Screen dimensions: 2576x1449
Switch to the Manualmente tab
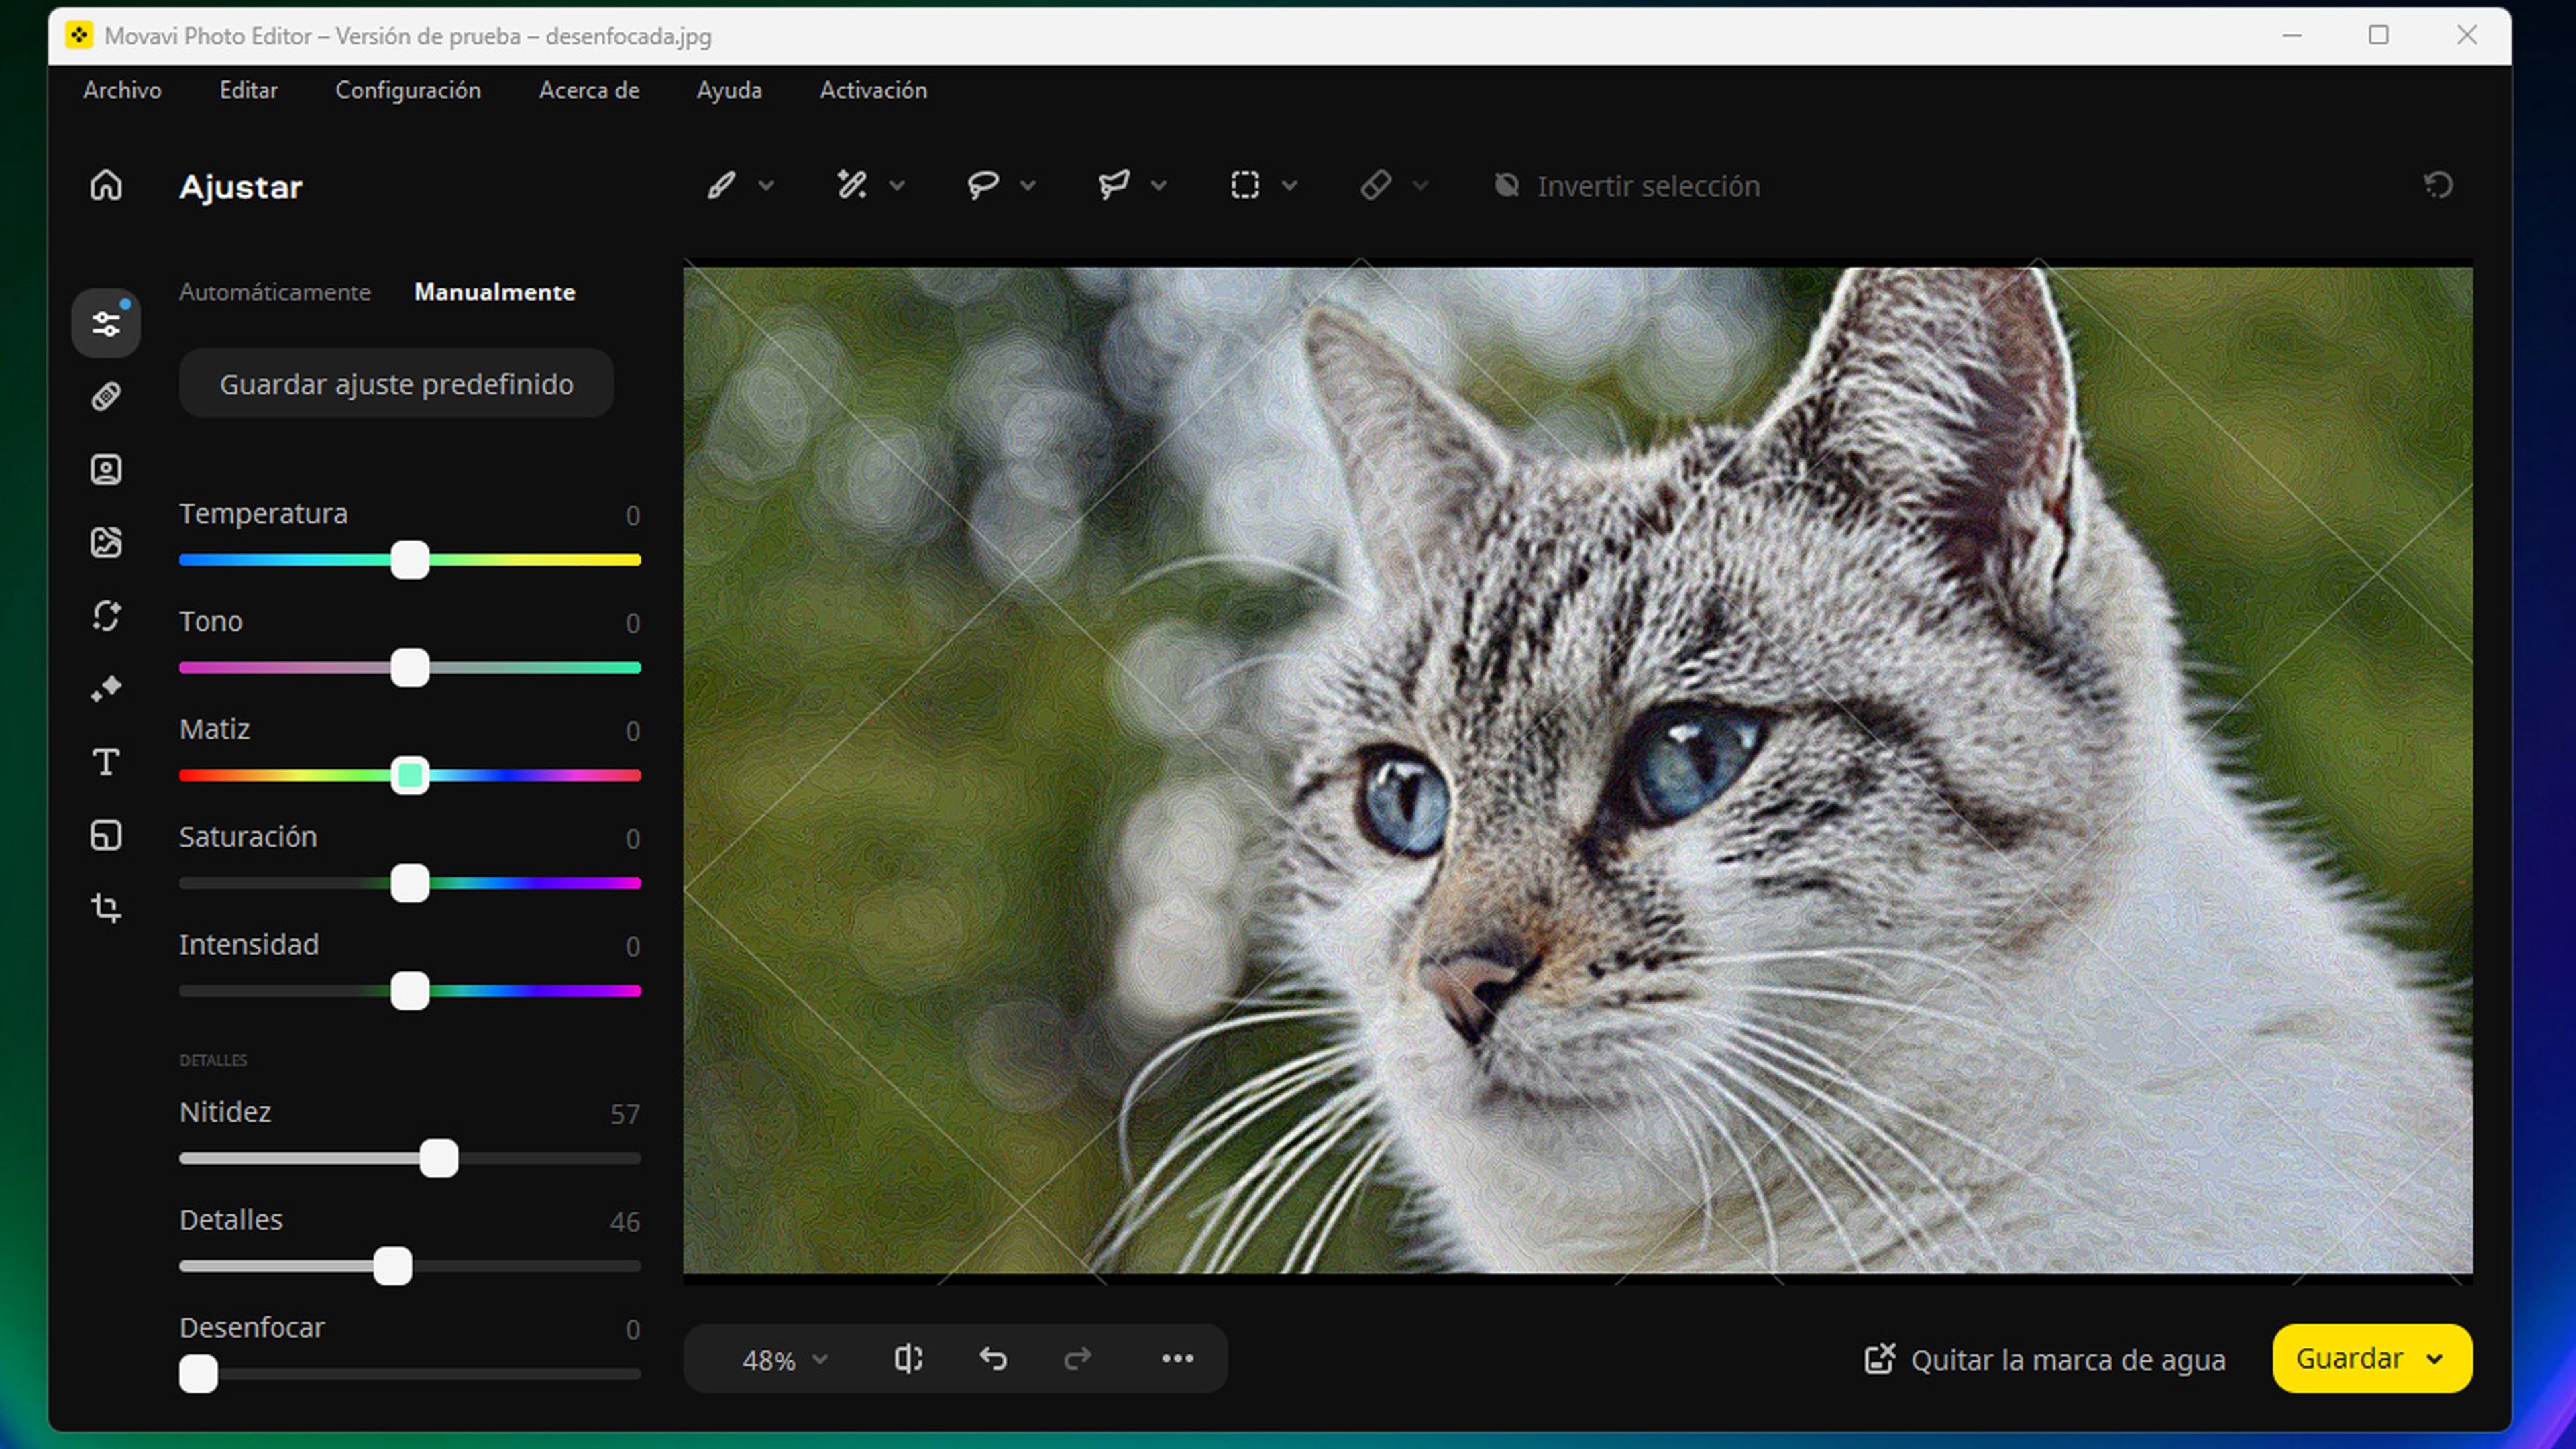tap(495, 292)
